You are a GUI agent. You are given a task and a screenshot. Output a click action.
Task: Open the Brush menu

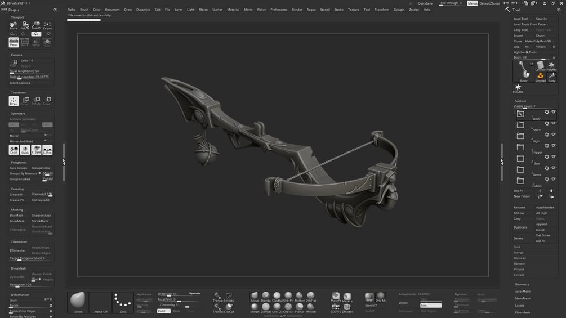[x=84, y=10]
